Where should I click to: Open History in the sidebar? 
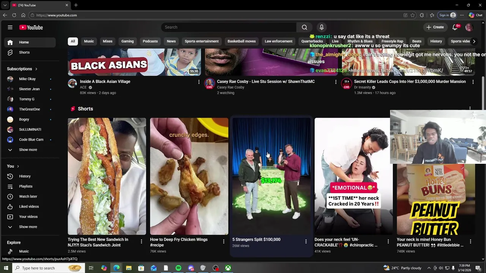click(x=29, y=176)
